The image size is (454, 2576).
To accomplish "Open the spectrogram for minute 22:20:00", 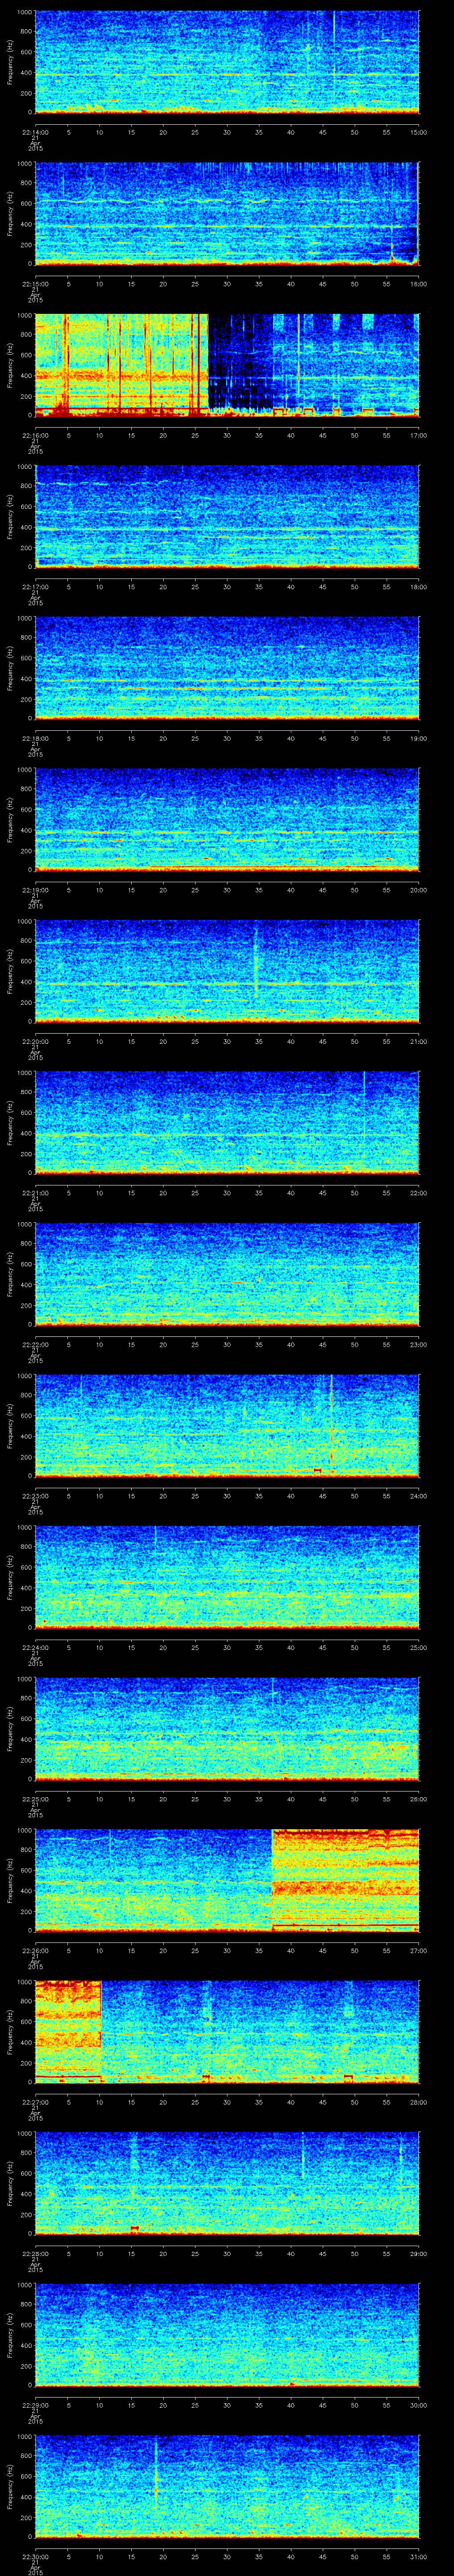I will click(x=227, y=971).
